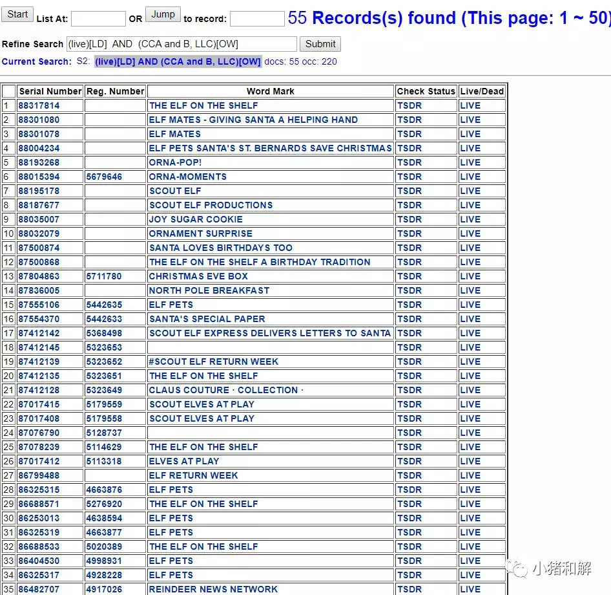611x595 pixels.
Task: Check TSDR status for SANTA'S SPECIAL PAPER
Action: coord(409,319)
